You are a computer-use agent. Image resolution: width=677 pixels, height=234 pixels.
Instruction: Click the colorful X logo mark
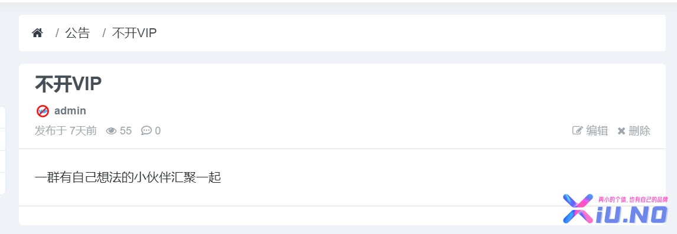coord(578,209)
